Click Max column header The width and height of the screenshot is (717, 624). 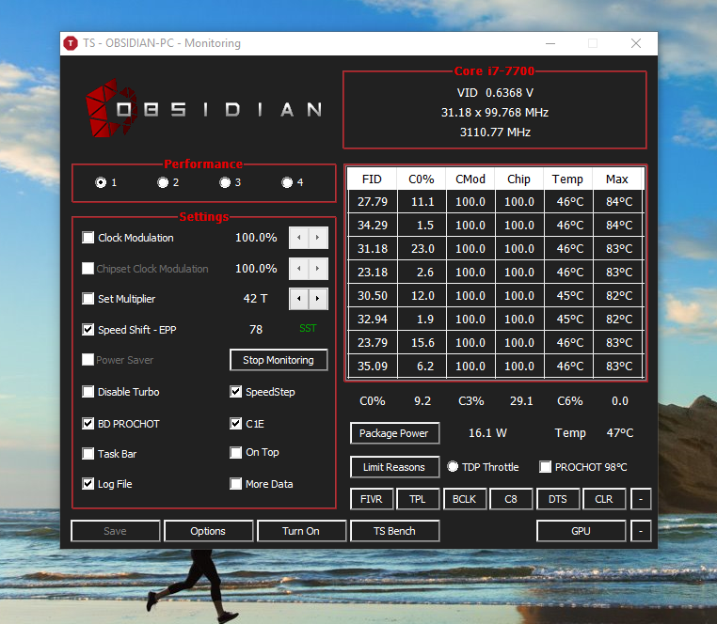tap(617, 179)
